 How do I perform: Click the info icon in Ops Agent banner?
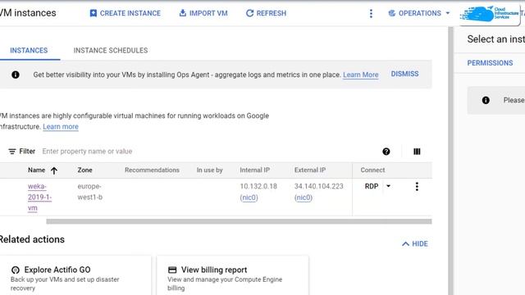click(16, 75)
